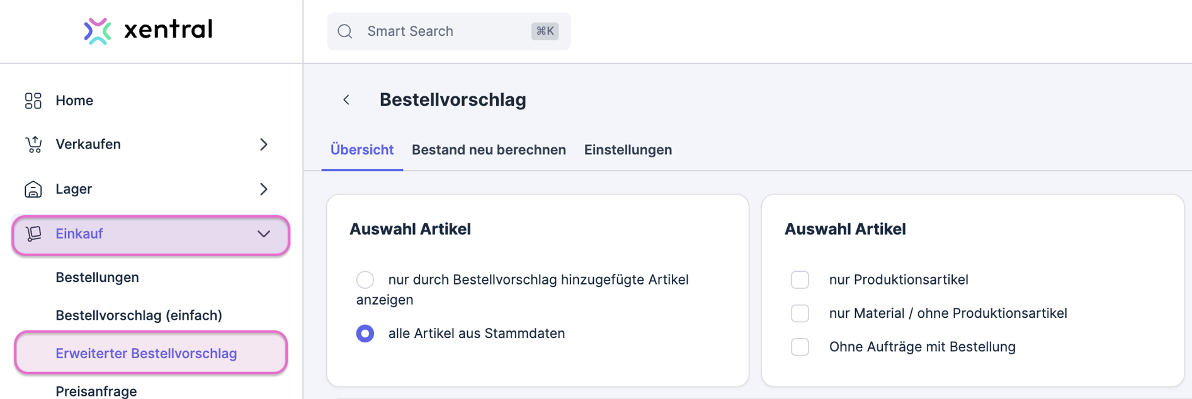
Task: Click the ⌘K shortcut badge in search
Action: tap(544, 31)
